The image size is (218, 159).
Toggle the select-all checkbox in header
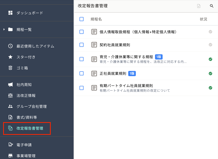82,19
